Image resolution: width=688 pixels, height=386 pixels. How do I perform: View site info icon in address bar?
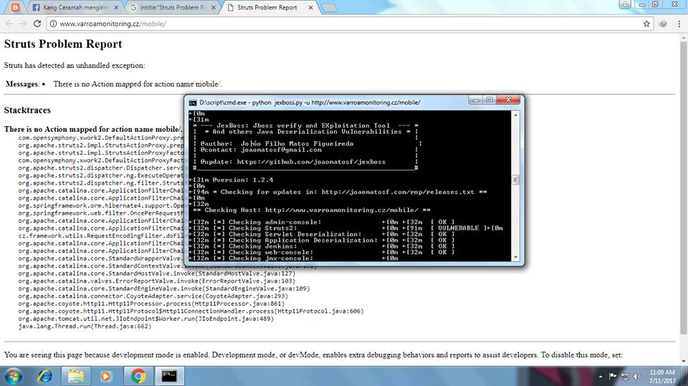pyautogui.click(x=53, y=24)
